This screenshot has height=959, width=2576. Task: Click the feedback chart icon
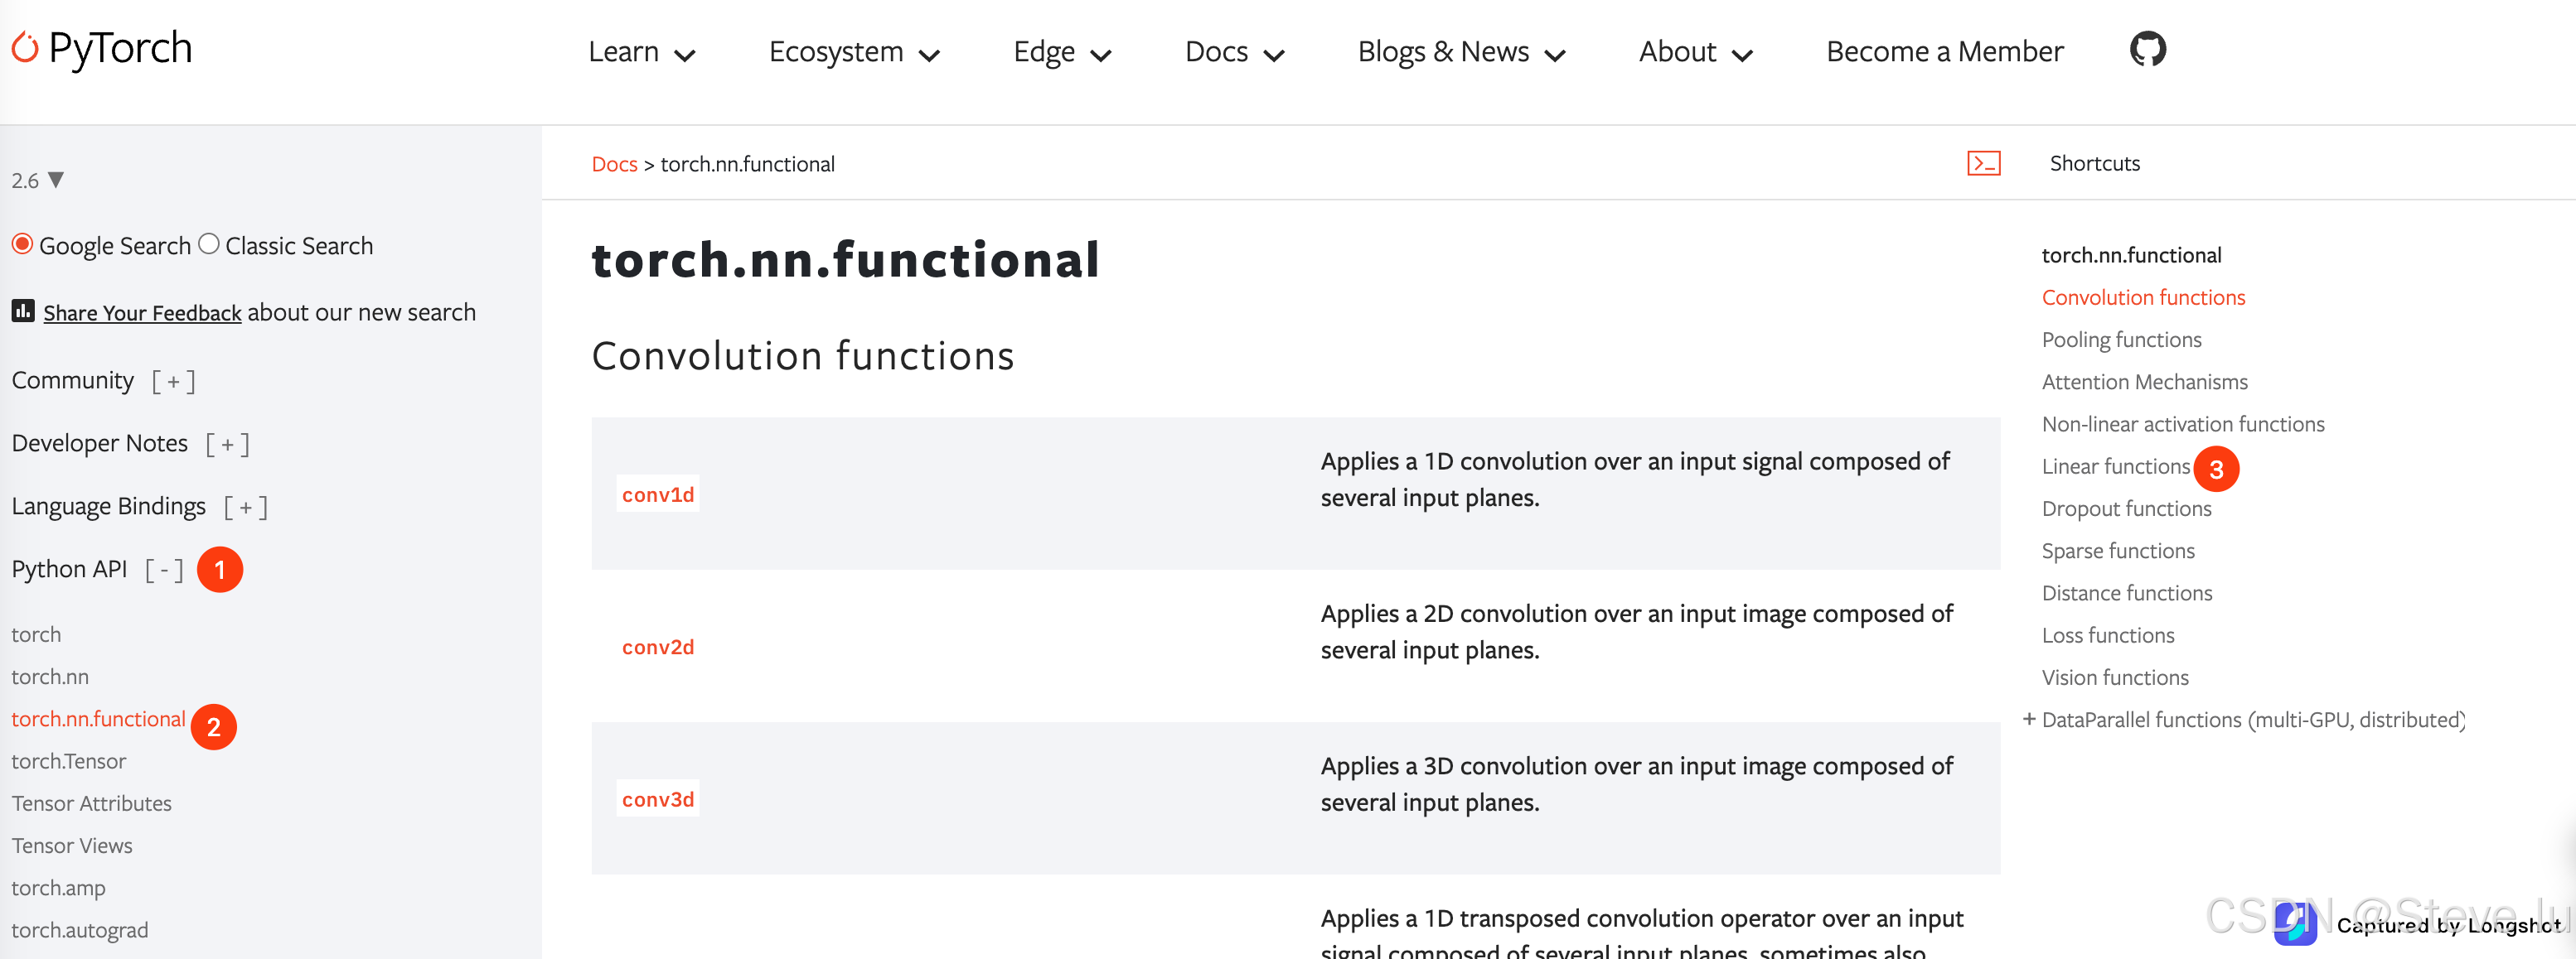(23, 311)
